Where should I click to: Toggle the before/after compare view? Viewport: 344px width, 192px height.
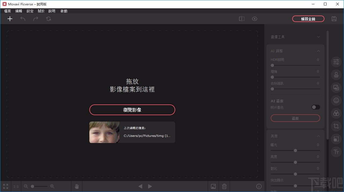coord(241,18)
